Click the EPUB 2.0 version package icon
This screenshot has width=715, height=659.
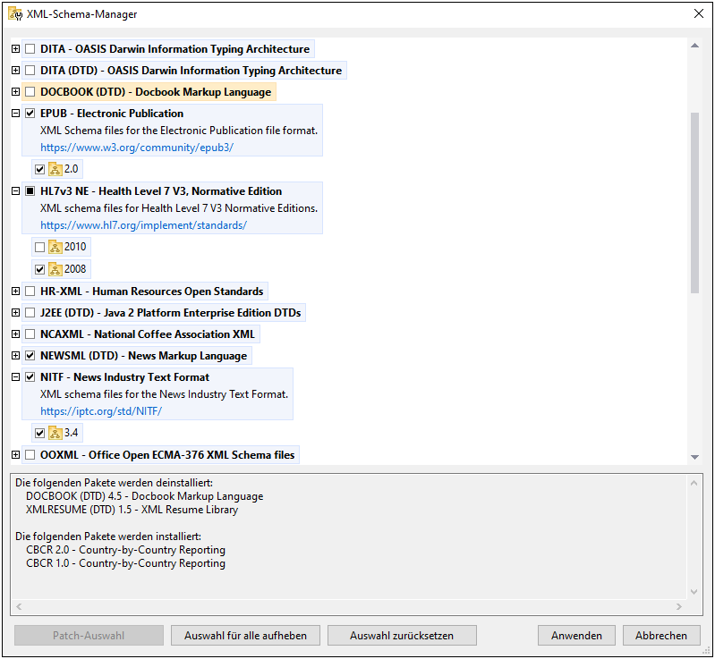click(55, 169)
